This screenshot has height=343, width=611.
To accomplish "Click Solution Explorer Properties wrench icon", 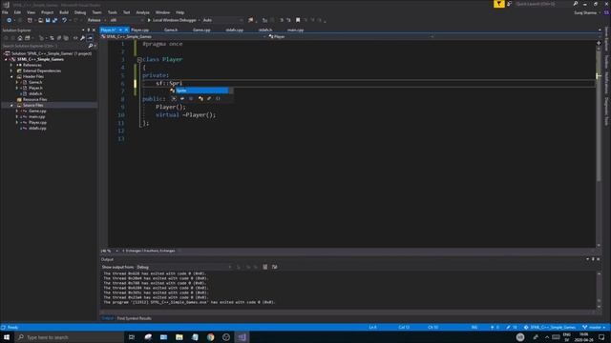I will coord(83,38).
